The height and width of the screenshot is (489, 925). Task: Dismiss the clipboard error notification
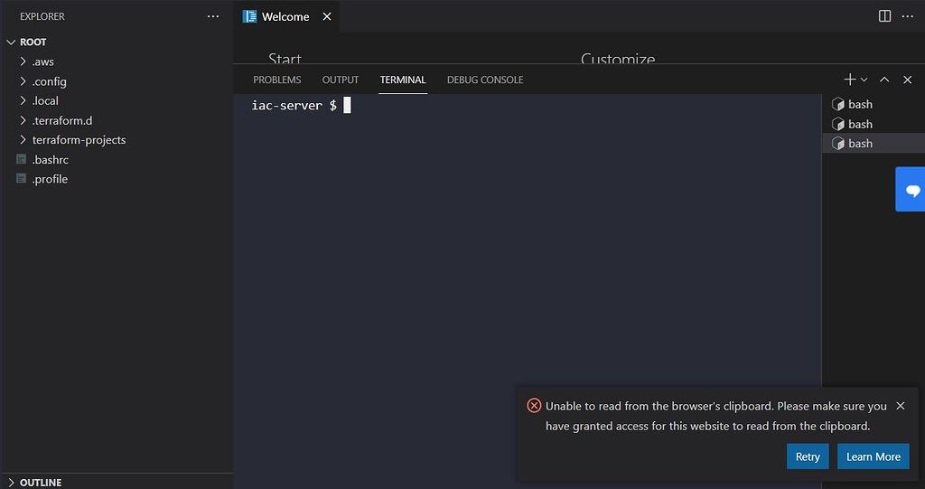tap(901, 406)
